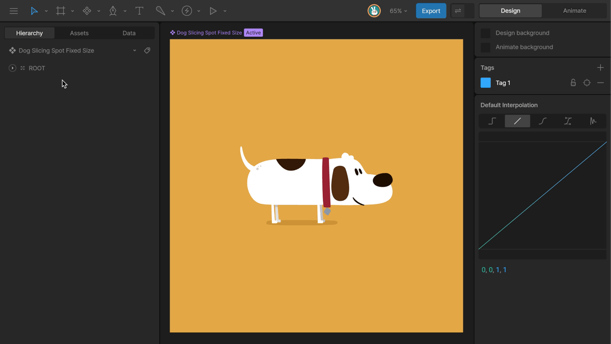Choose the Hold interpolation type

(492, 121)
